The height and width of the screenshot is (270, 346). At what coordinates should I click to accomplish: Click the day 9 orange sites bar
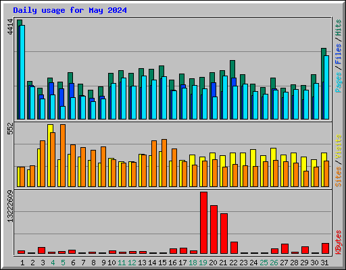coord(103,167)
